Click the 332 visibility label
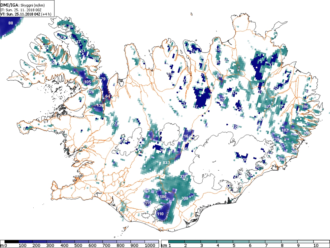This screenshot has width=330, height=248. (x=183, y=176)
